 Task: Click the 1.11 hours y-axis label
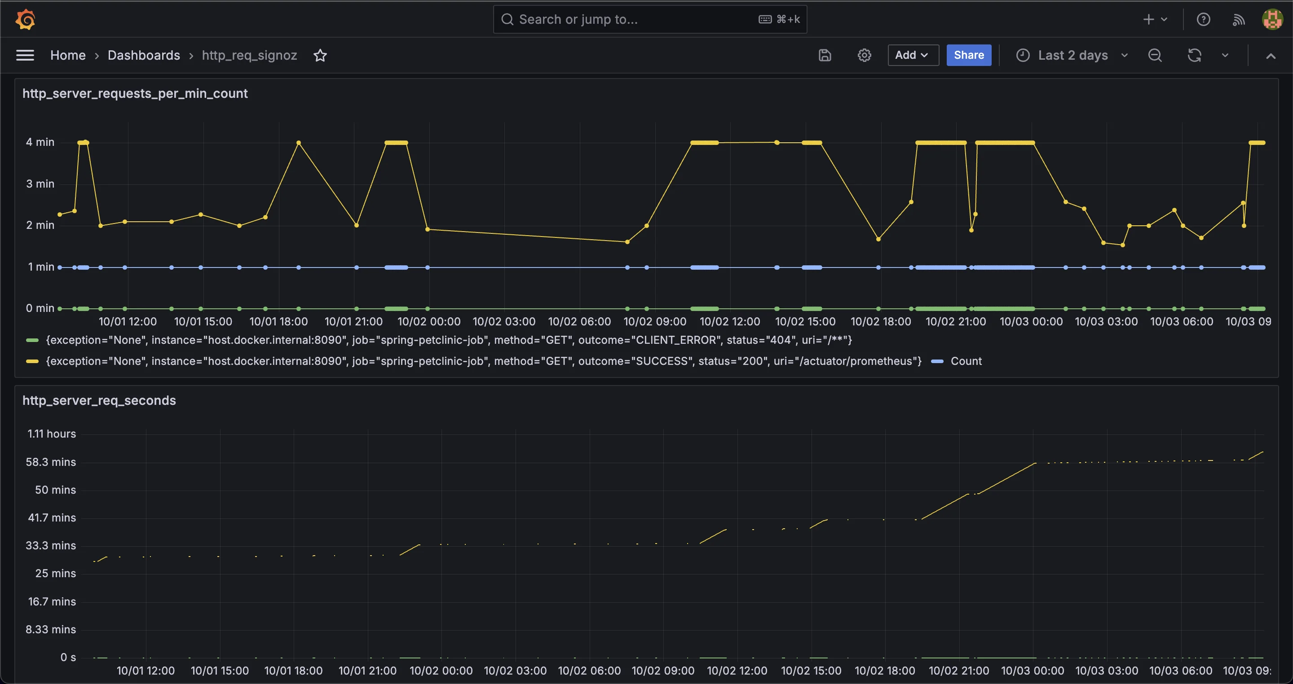(52, 434)
